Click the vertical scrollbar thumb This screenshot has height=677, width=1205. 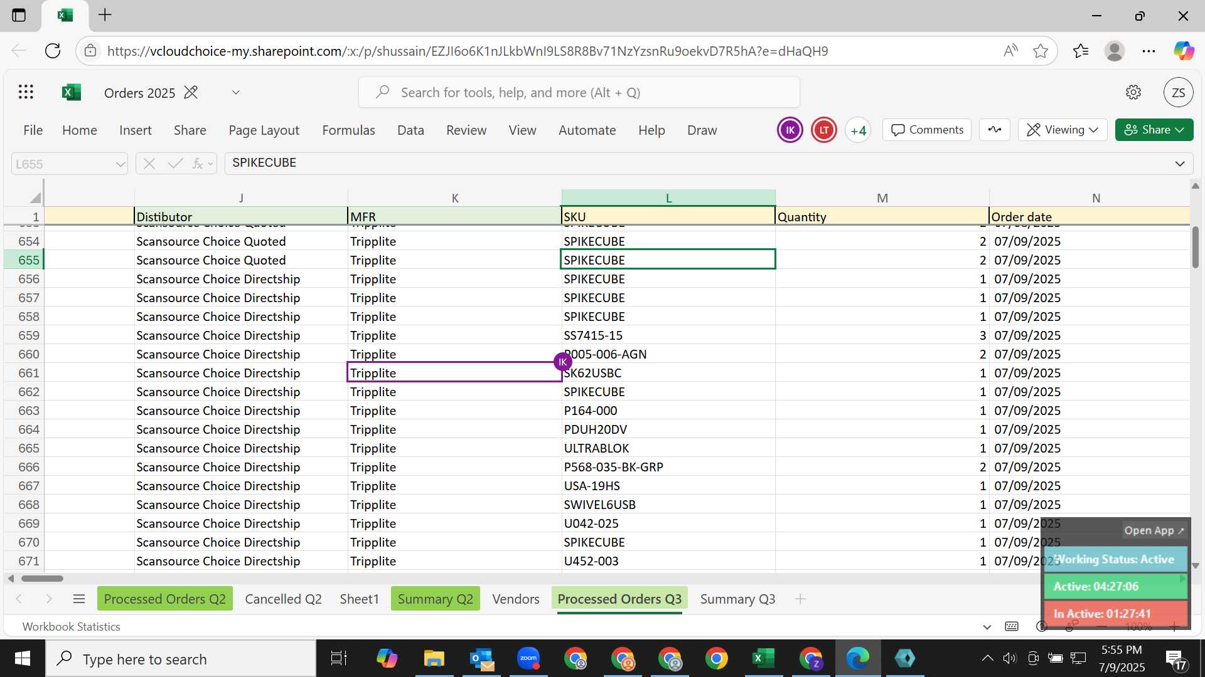(1196, 247)
